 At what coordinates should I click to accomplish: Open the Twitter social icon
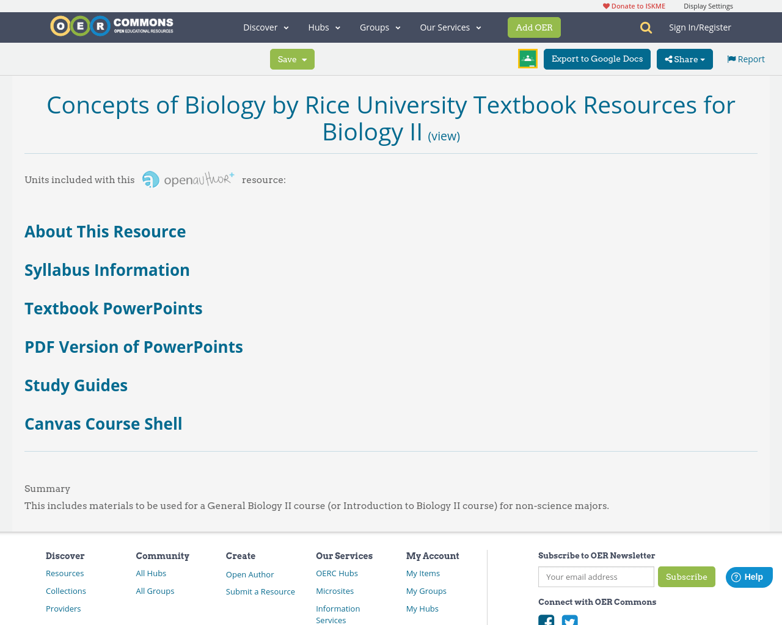click(x=570, y=620)
